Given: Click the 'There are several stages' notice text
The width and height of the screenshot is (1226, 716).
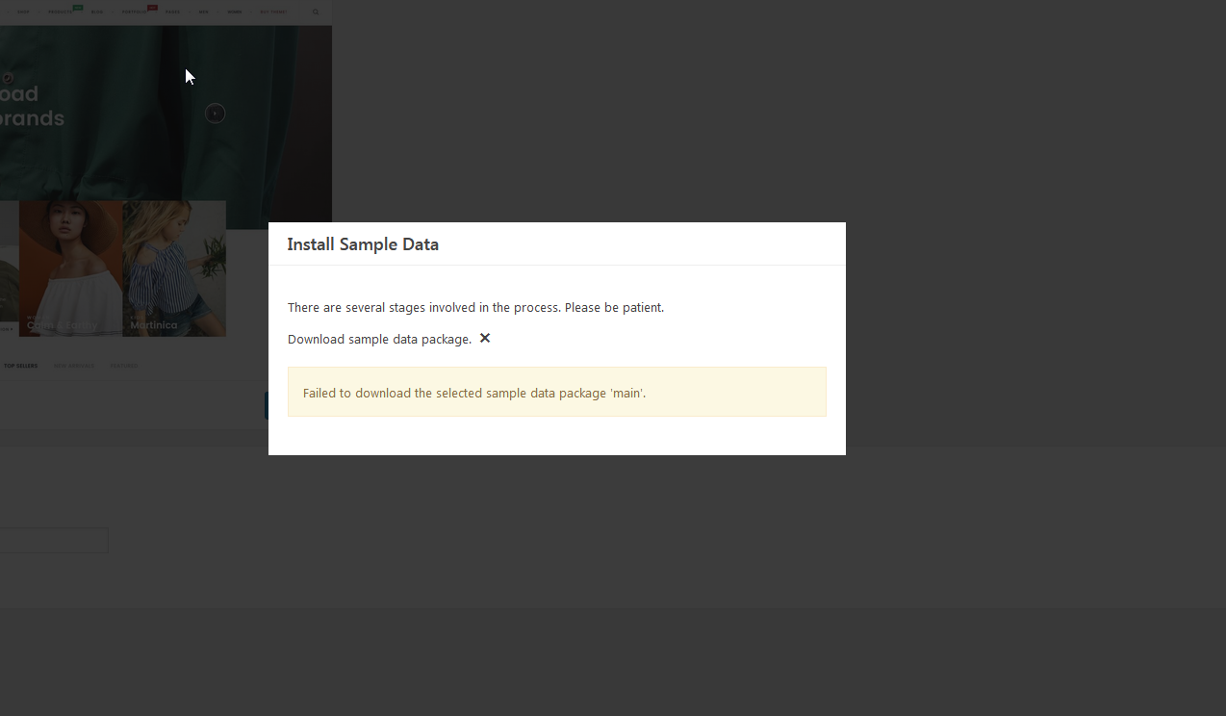Looking at the screenshot, I should (475, 308).
